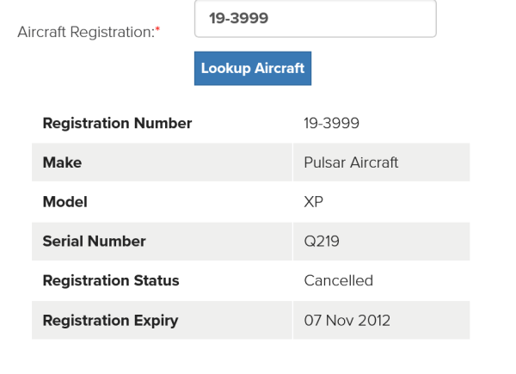This screenshot has width=516, height=374.
Task: Click the XP model value
Action: click(x=313, y=202)
